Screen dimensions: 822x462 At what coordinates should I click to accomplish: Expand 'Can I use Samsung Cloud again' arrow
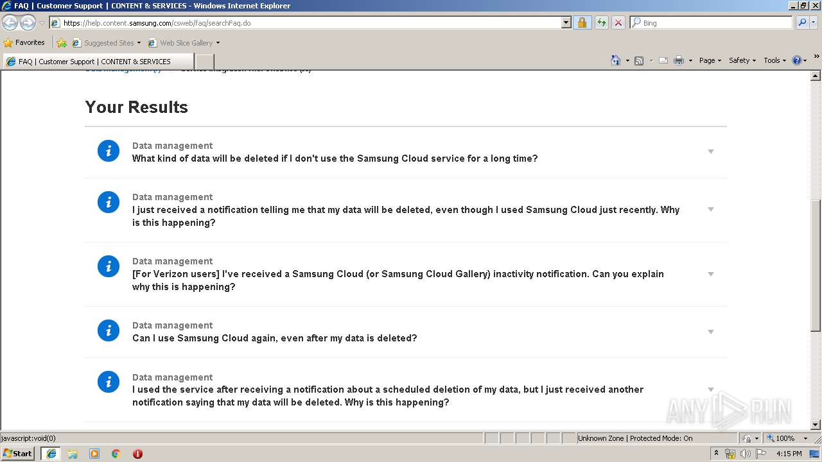pos(711,332)
